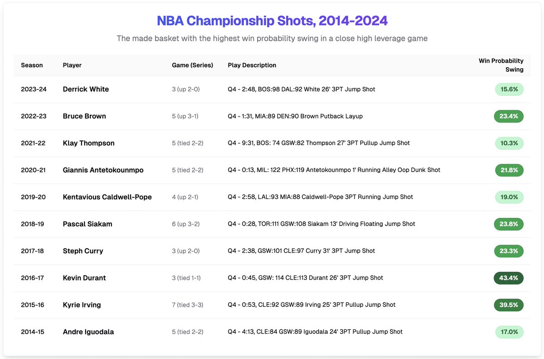Click Klay Thompson's game cell 5 (tied 2-2)

point(188,143)
